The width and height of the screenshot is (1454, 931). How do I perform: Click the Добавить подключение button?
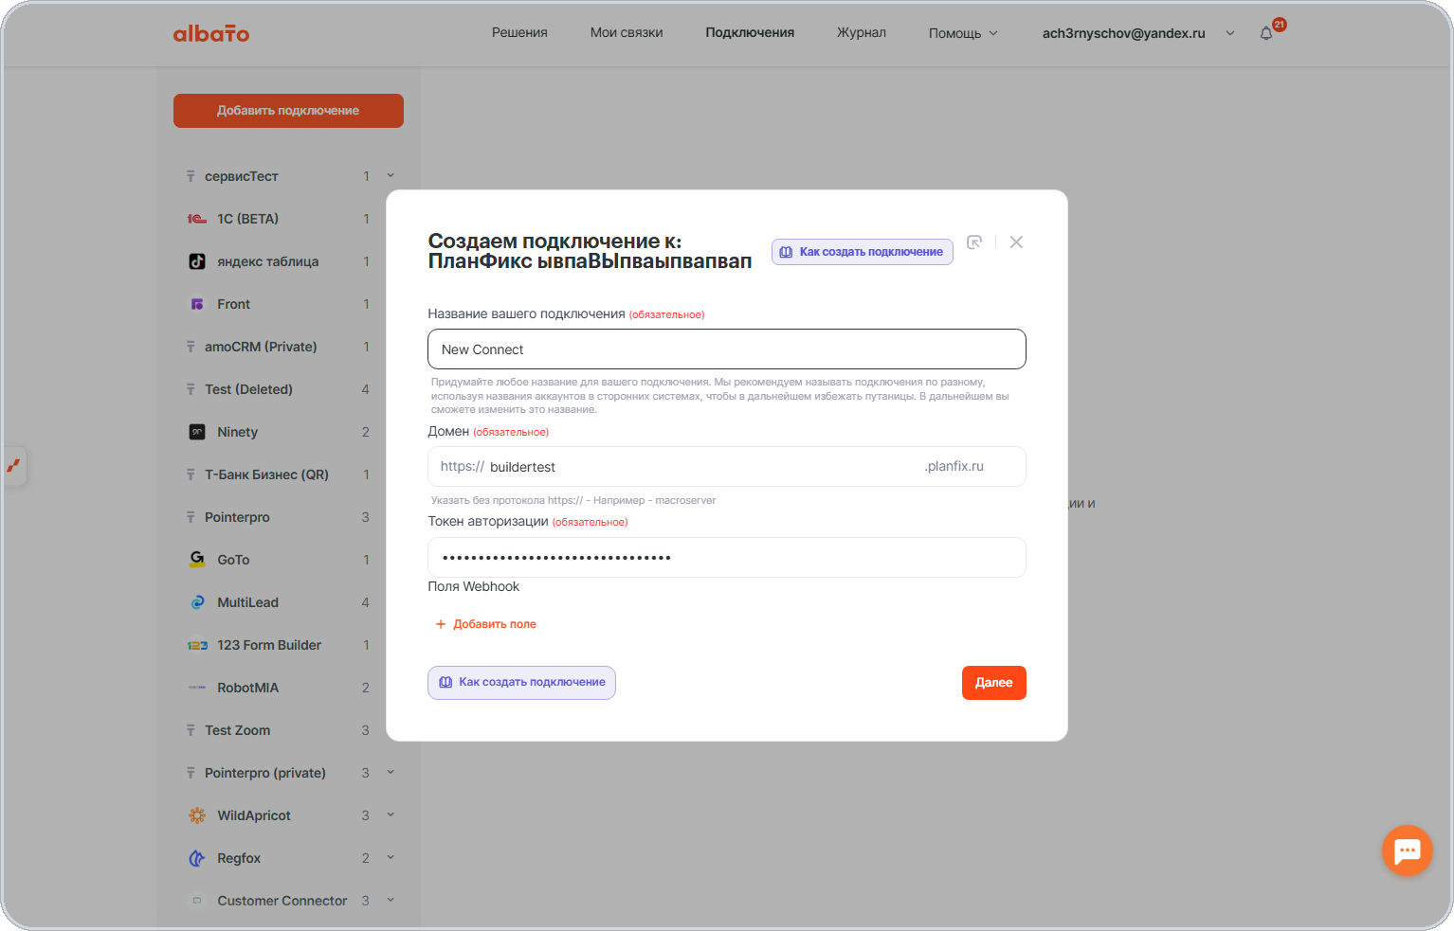(288, 111)
